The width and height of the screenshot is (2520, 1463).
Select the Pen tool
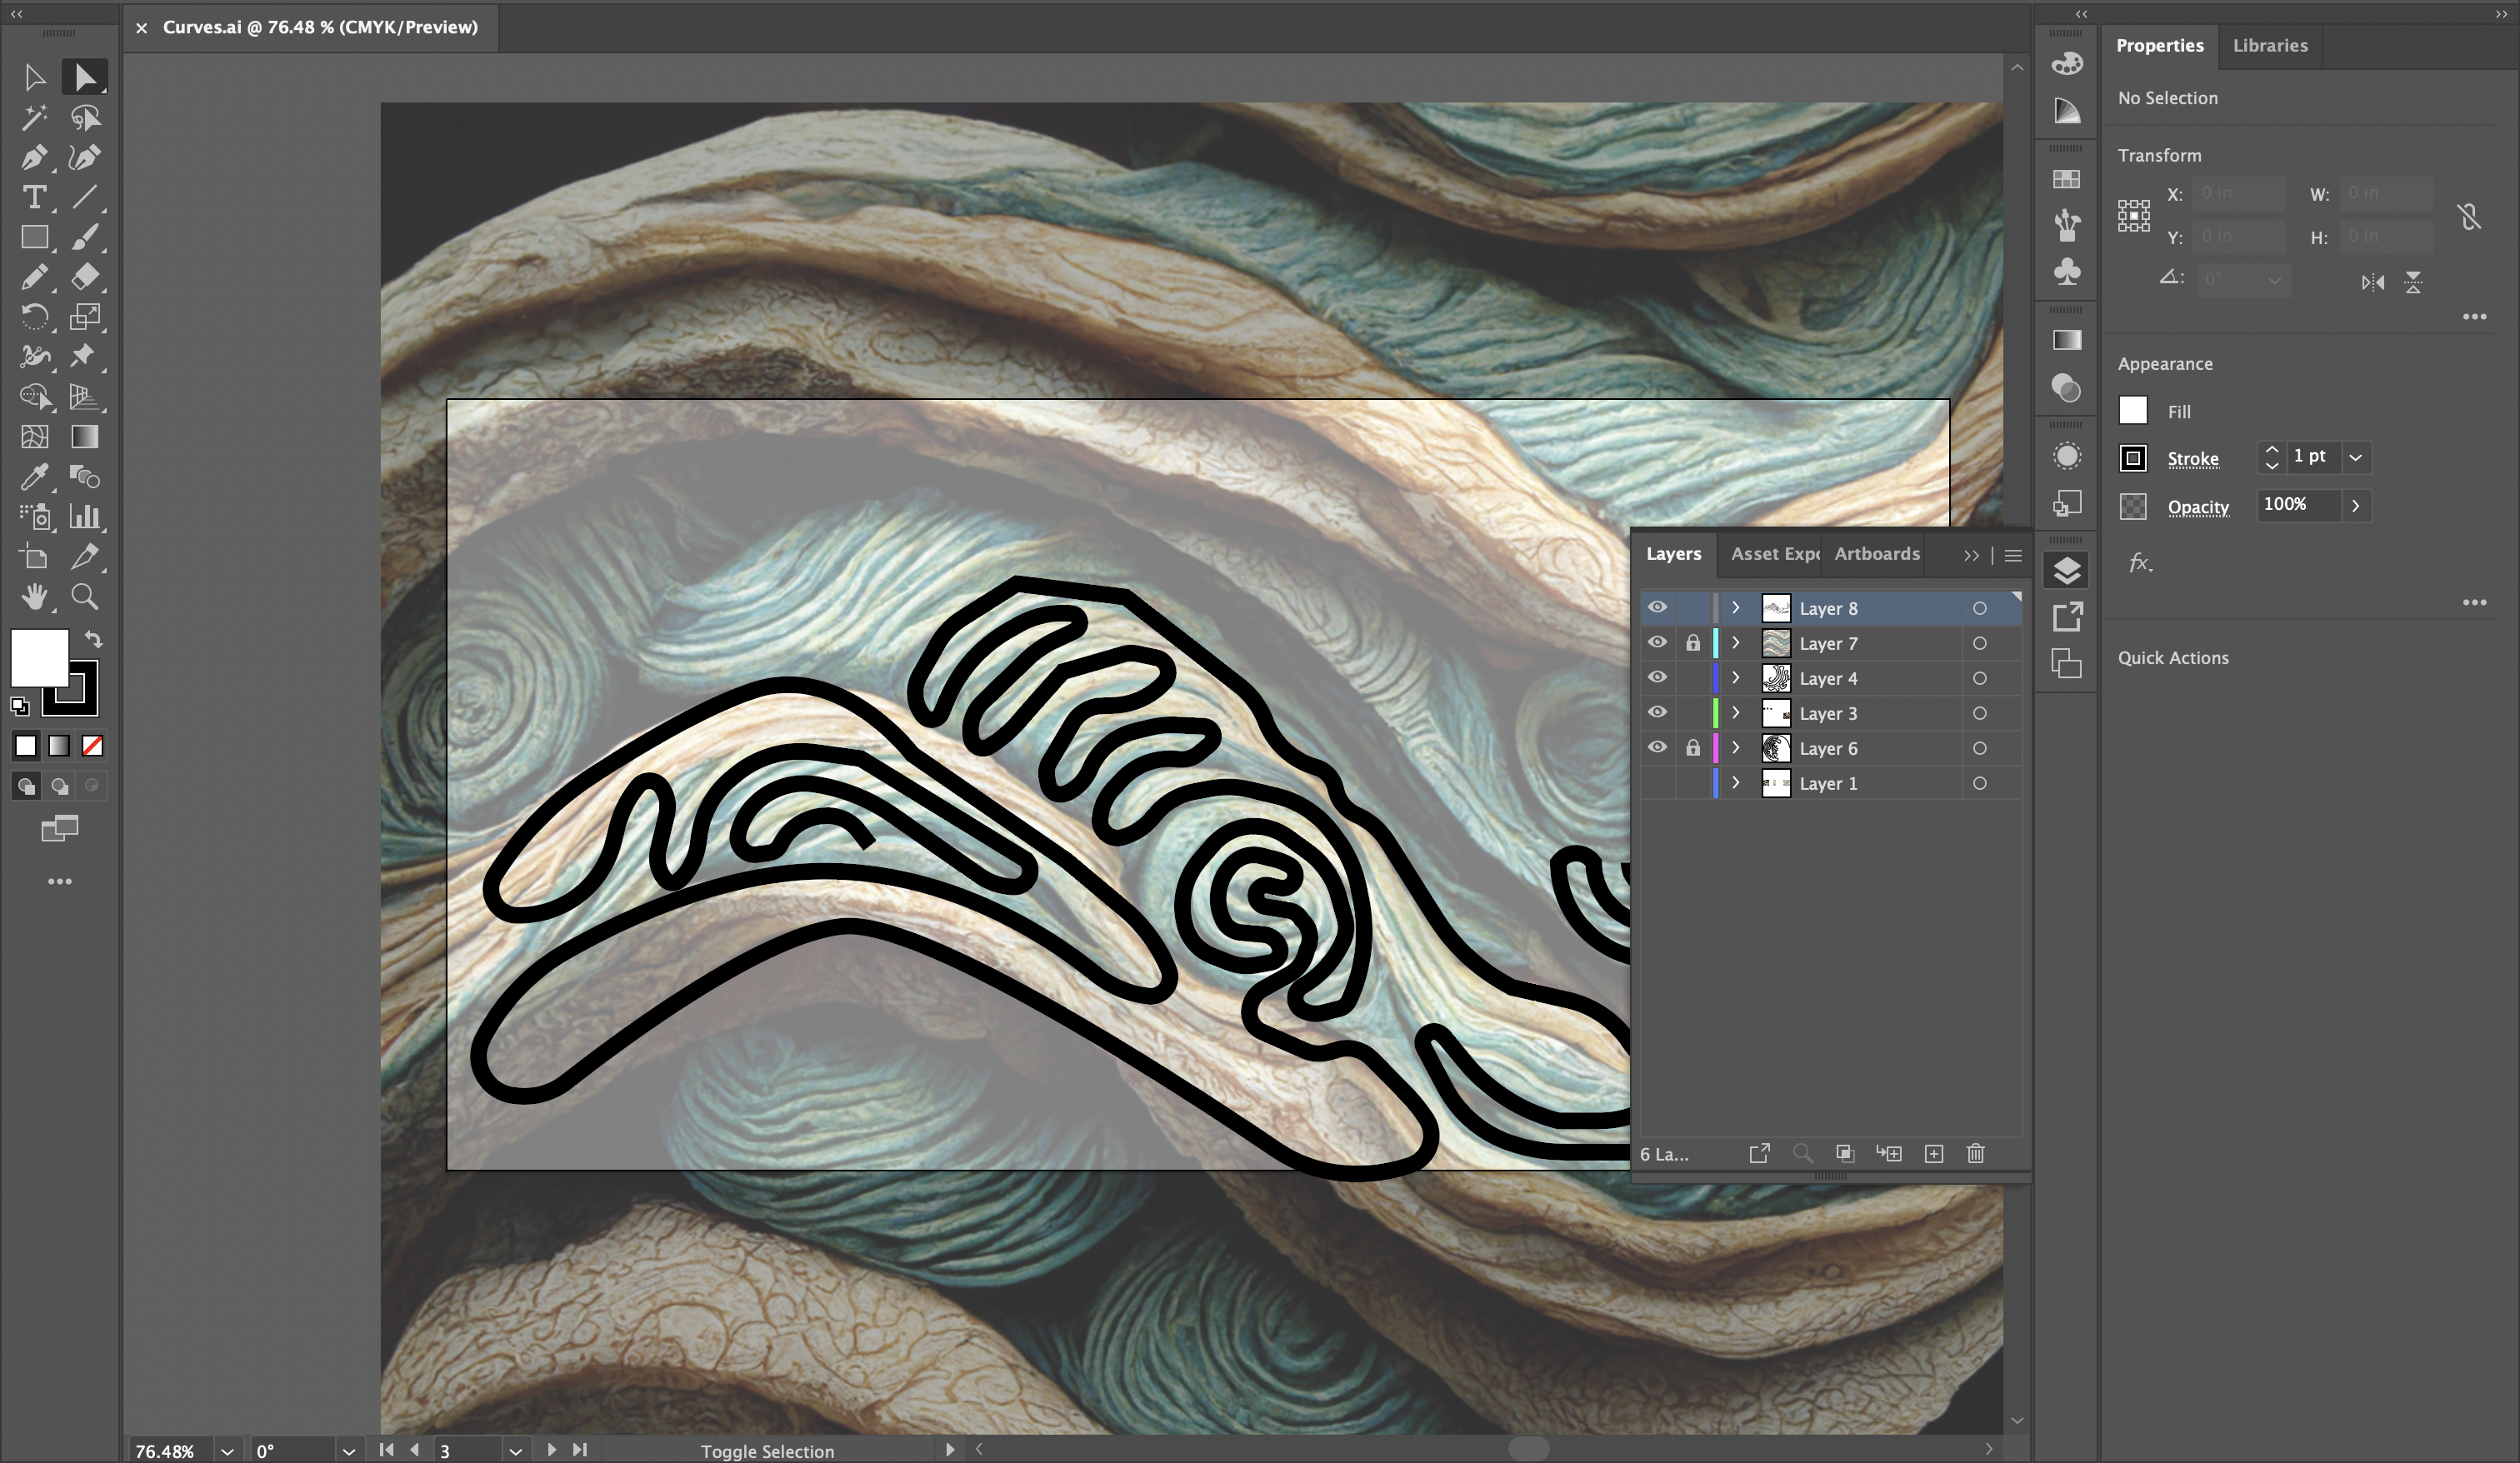[x=35, y=157]
